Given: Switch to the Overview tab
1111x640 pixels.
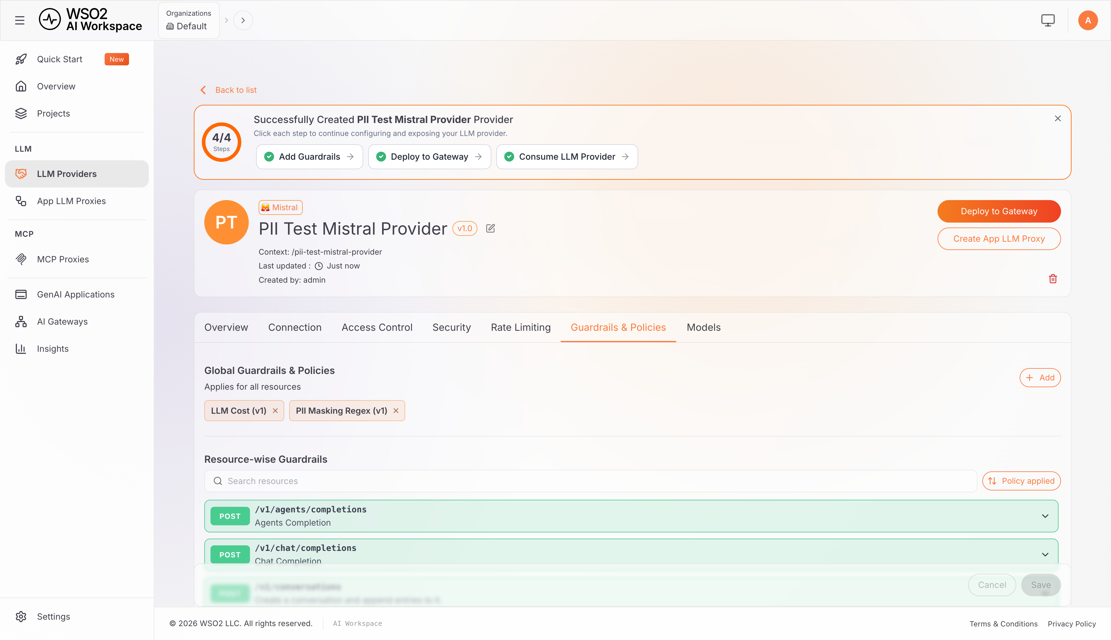Looking at the screenshot, I should 226,327.
